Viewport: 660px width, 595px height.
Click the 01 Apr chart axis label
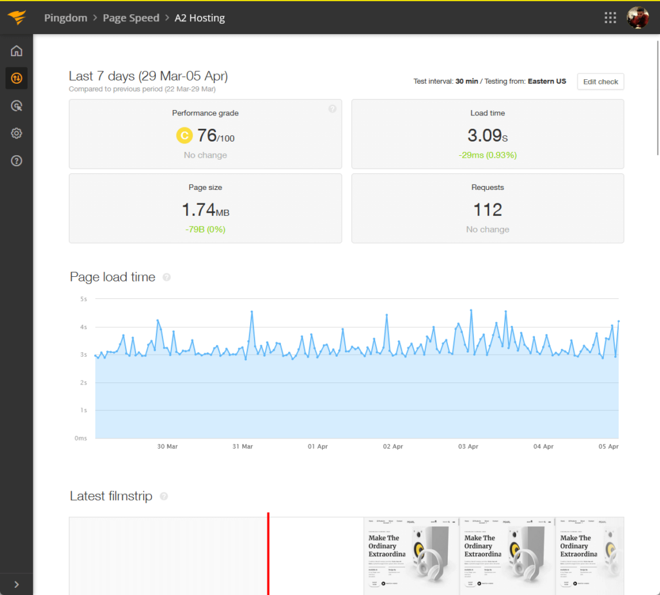pyautogui.click(x=317, y=446)
